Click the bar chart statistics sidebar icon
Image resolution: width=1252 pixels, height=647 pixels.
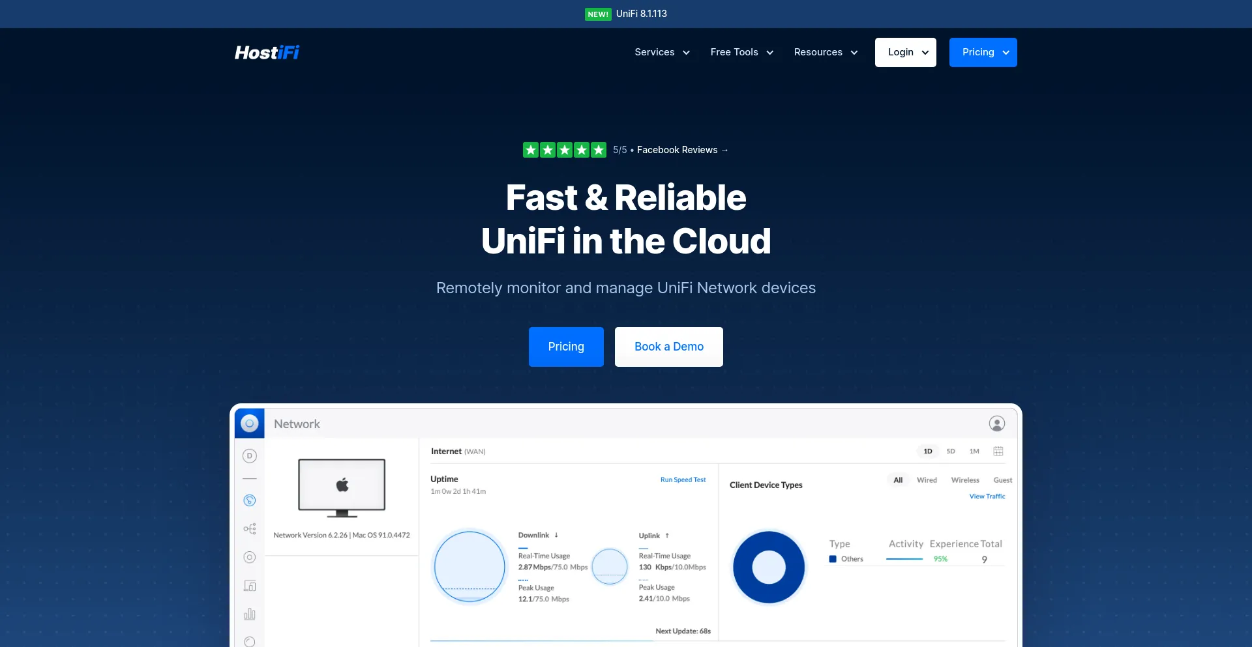pyautogui.click(x=249, y=614)
